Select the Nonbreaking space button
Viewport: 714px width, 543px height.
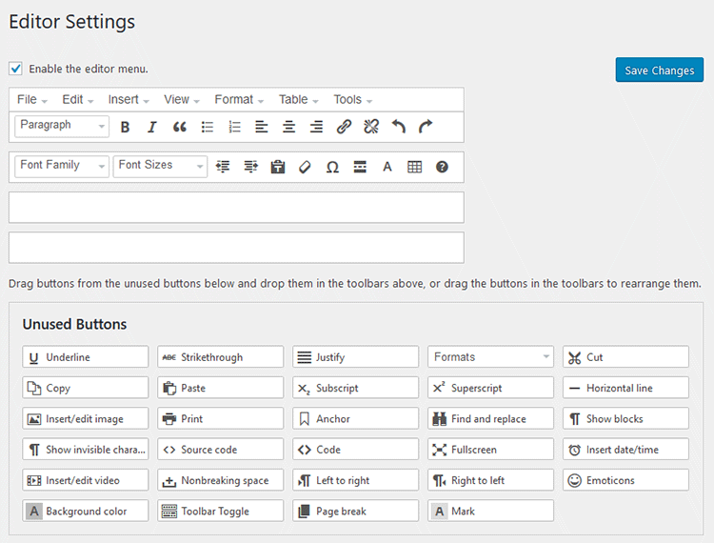tap(221, 480)
